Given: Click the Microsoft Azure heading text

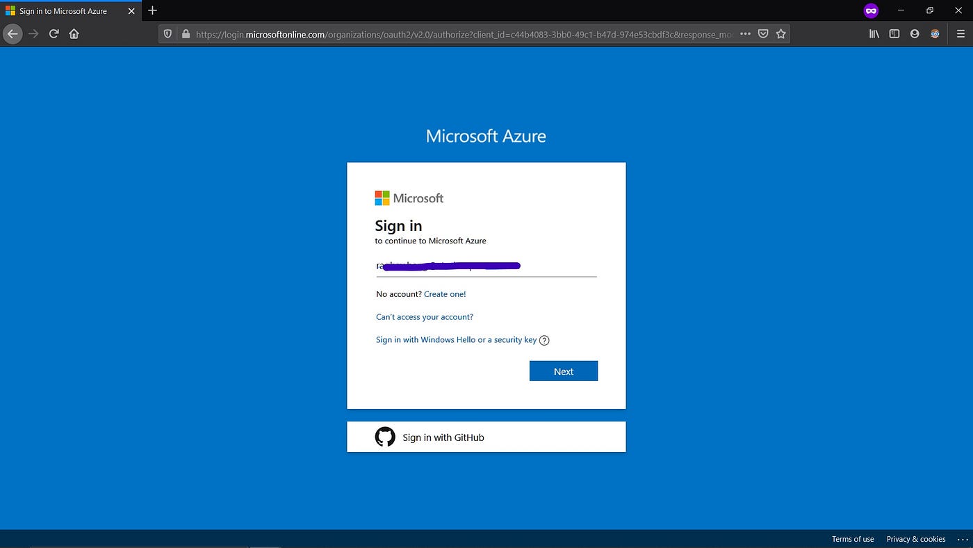Looking at the screenshot, I should pos(486,136).
